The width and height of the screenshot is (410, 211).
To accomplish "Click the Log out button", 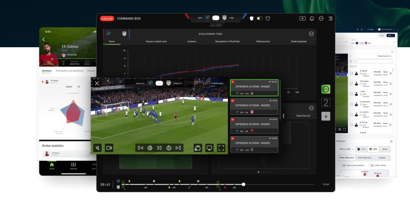I will pyautogui.click(x=107, y=18).
